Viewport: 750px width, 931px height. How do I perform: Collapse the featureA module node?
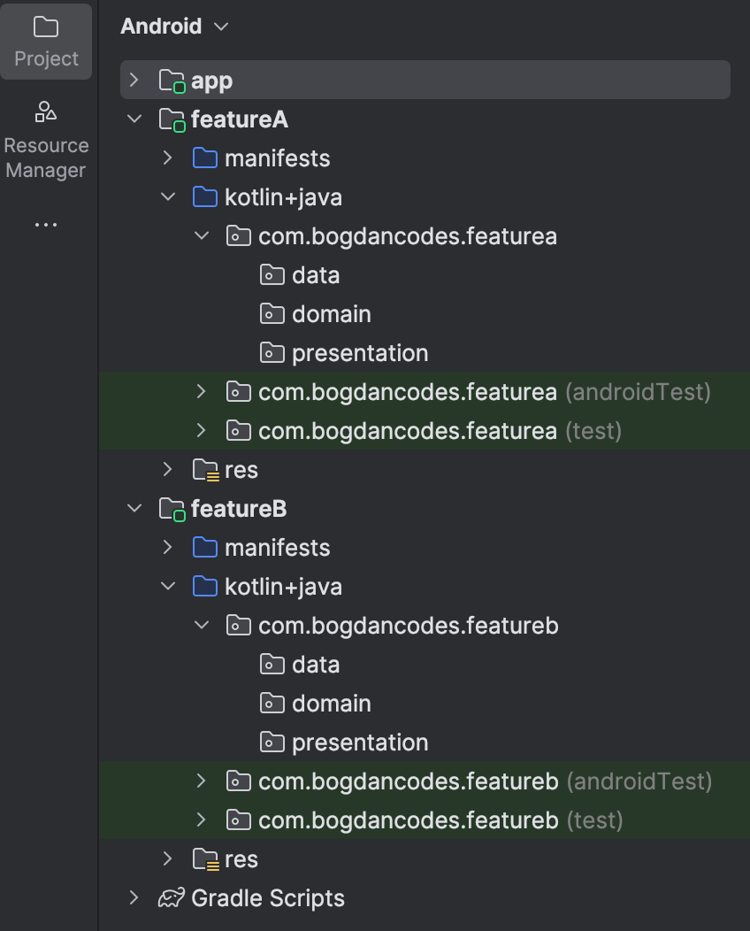[x=134, y=119]
